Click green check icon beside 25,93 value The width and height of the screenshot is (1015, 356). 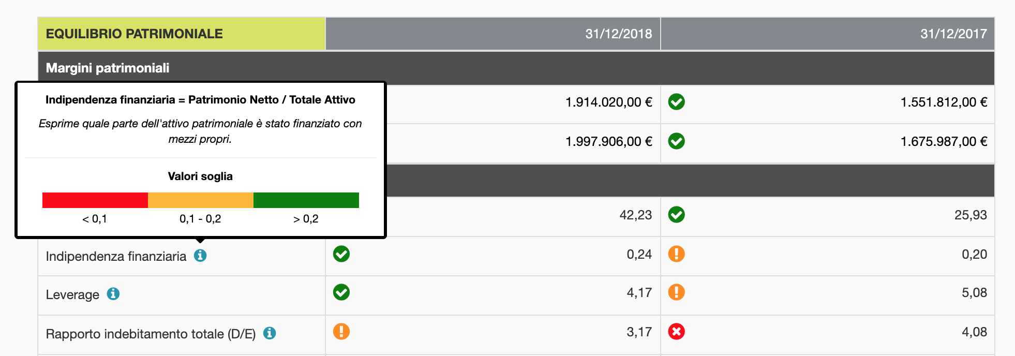[676, 215]
